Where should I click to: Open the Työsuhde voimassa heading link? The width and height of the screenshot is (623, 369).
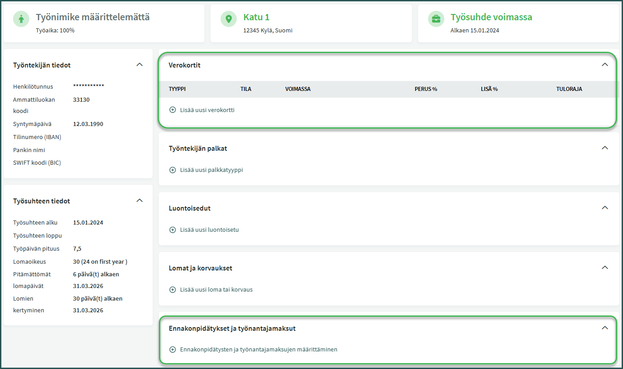491,18
